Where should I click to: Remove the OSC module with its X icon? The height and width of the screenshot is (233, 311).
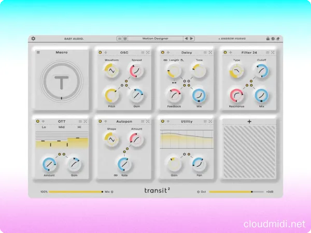(148, 52)
